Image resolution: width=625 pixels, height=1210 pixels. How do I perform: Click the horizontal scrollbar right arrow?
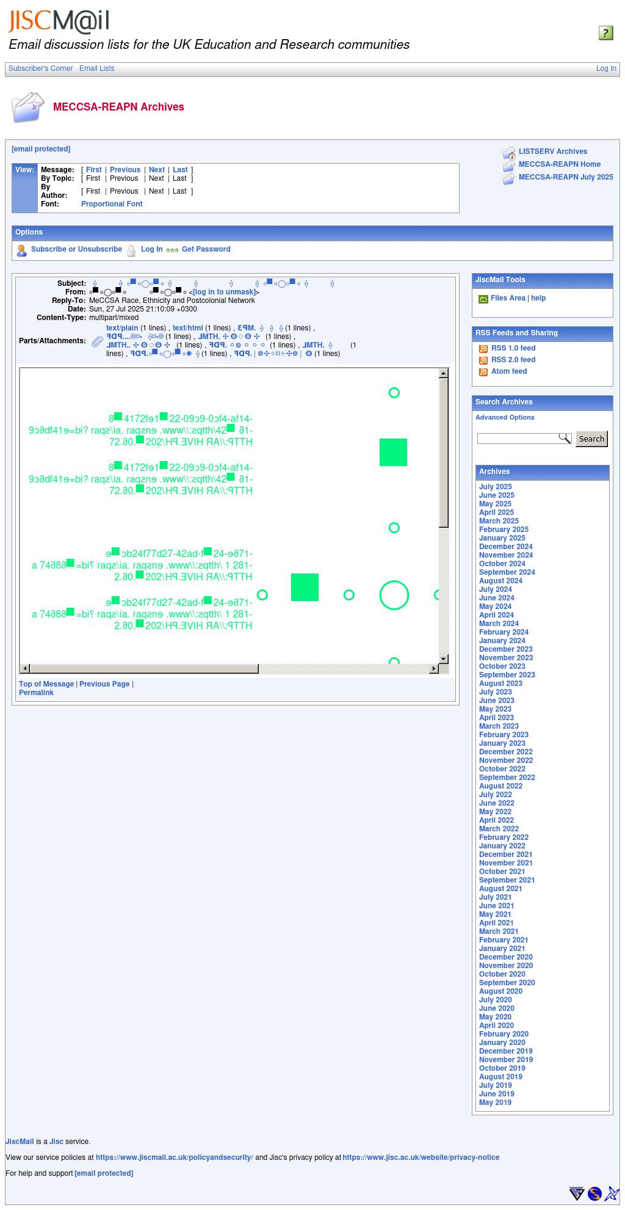[x=434, y=669]
